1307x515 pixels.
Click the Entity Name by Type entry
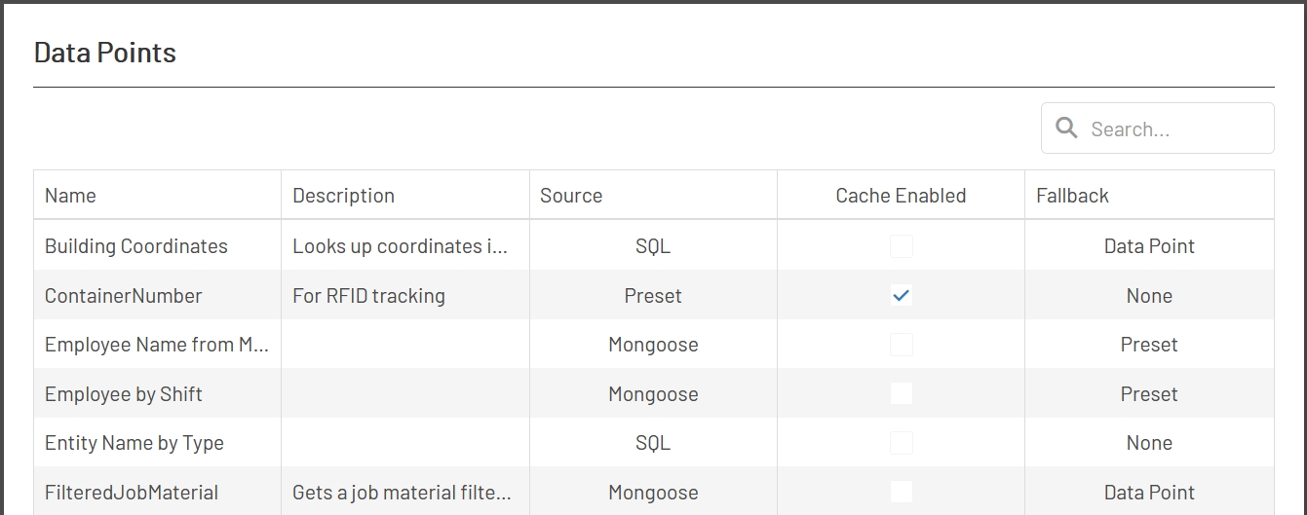[135, 443]
